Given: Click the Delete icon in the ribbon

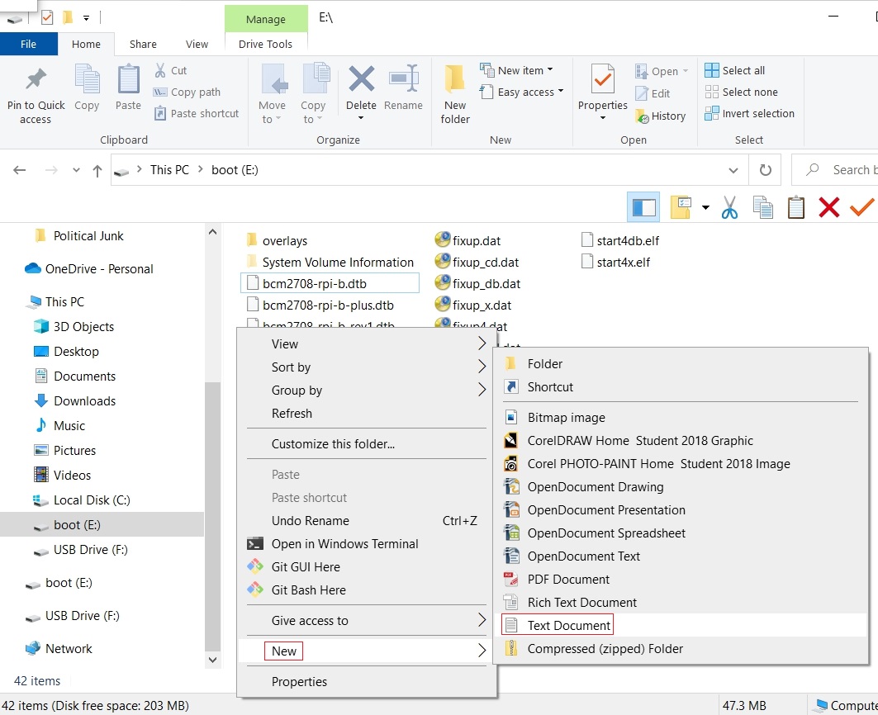Looking at the screenshot, I should 361,81.
